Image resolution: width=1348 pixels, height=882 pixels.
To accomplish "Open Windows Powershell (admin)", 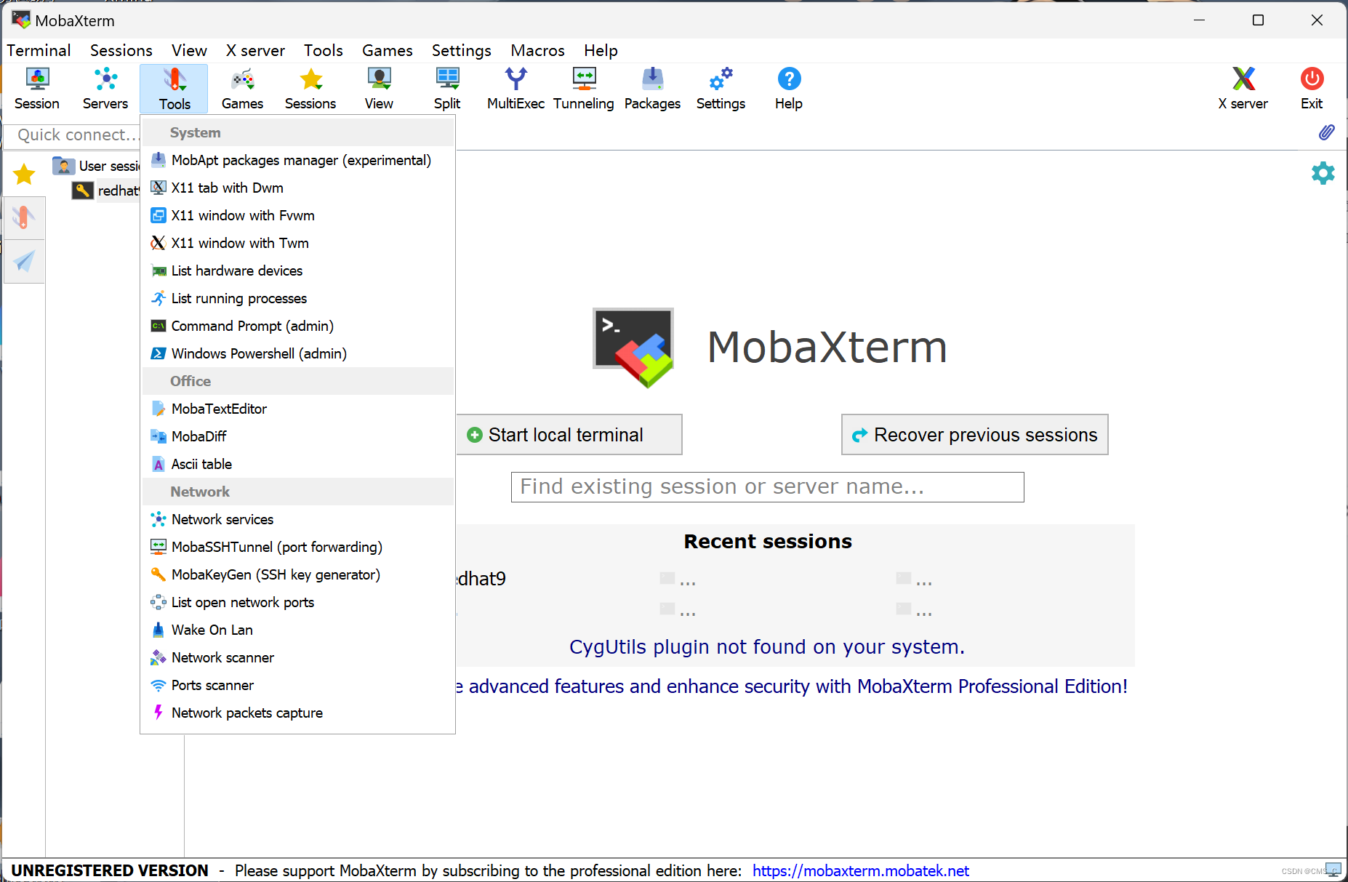I will [298, 353].
